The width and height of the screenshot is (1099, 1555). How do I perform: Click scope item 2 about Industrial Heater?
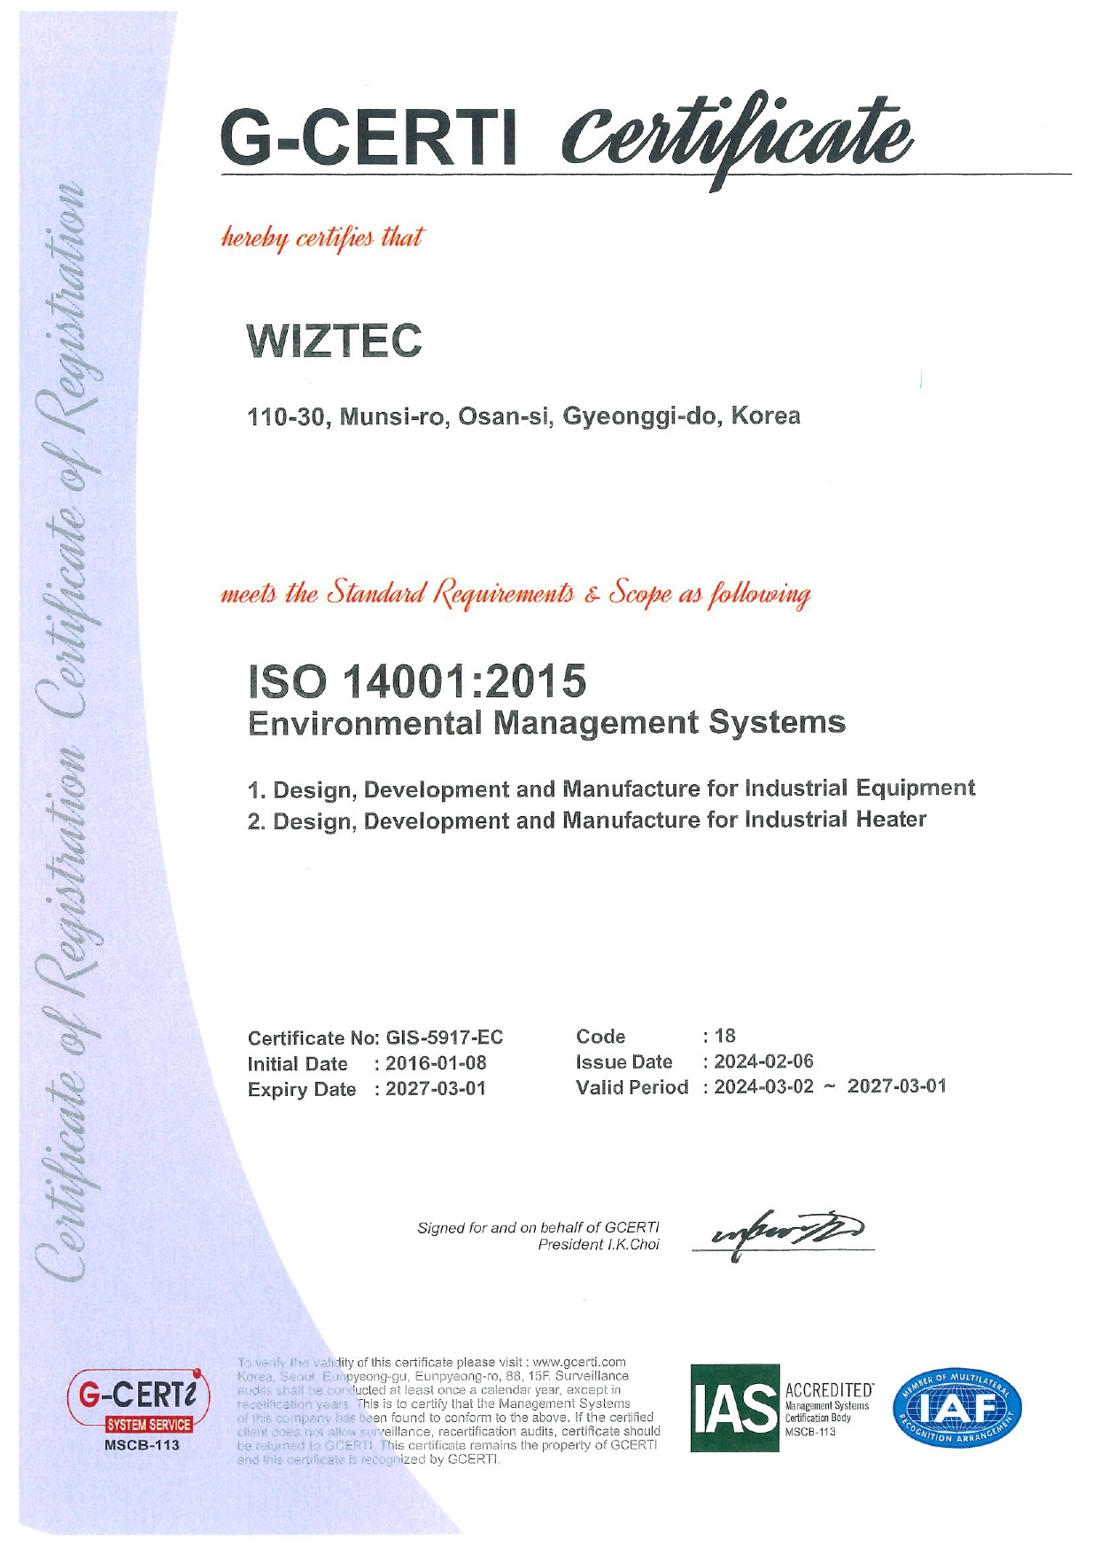pos(586,820)
